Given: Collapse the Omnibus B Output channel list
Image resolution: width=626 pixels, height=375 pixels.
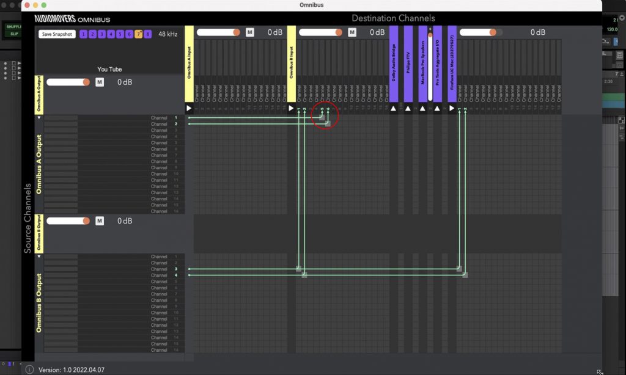Looking at the screenshot, I should pyautogui.click(x=39, y=257).
